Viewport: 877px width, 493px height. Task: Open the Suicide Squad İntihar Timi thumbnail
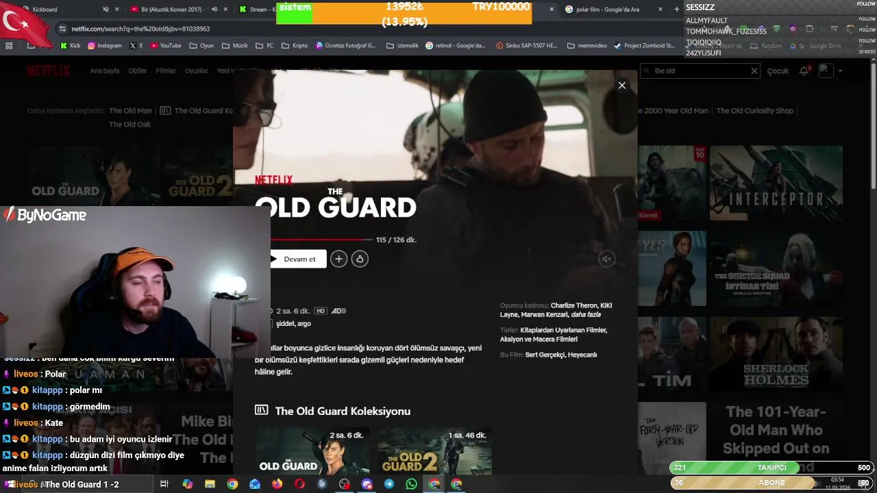point(776,268)
